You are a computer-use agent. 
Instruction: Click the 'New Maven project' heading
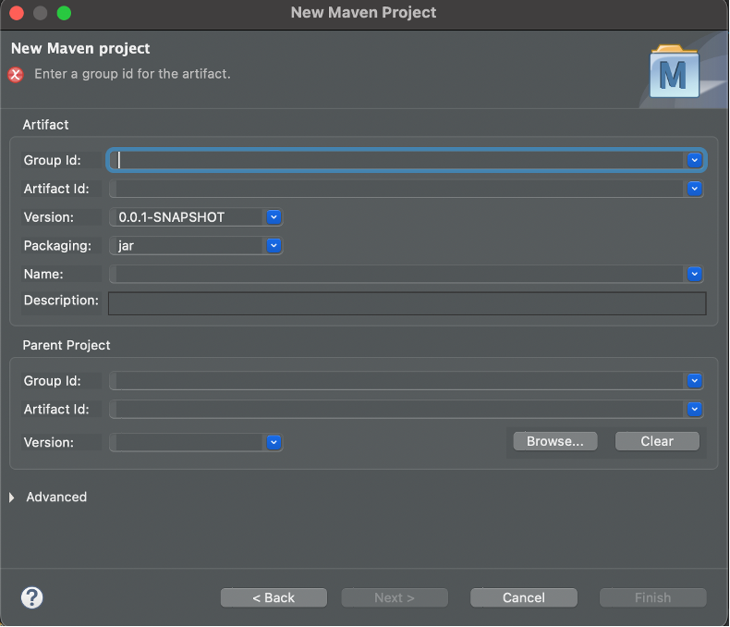point(80,48)
